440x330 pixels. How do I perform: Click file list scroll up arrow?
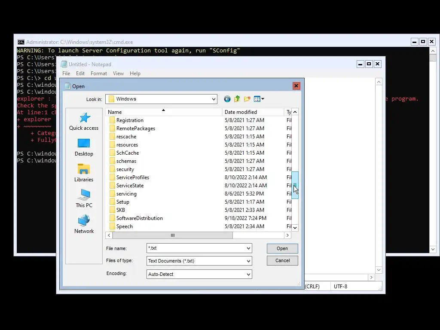click(x=295, y=112)
